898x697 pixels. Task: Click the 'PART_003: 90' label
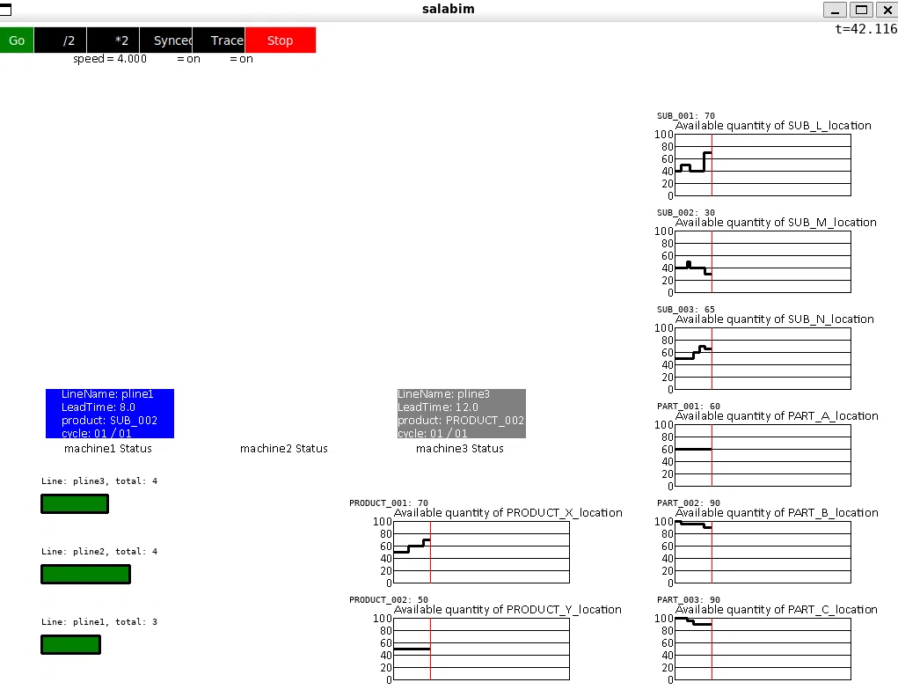[689, 600]
